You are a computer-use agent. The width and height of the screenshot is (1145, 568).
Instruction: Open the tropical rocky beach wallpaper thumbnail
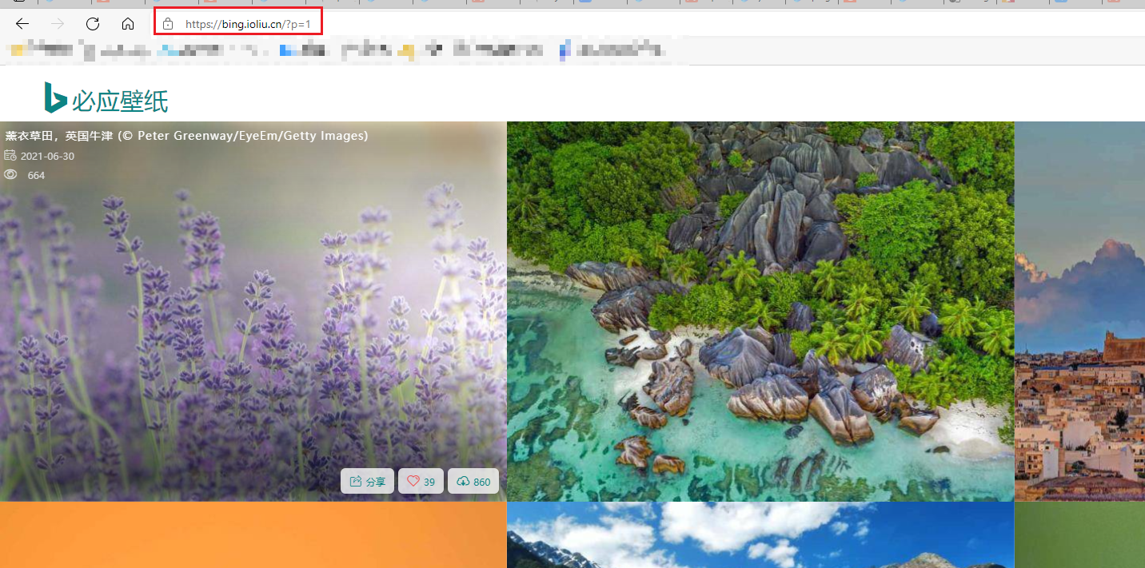pos(760,312)
